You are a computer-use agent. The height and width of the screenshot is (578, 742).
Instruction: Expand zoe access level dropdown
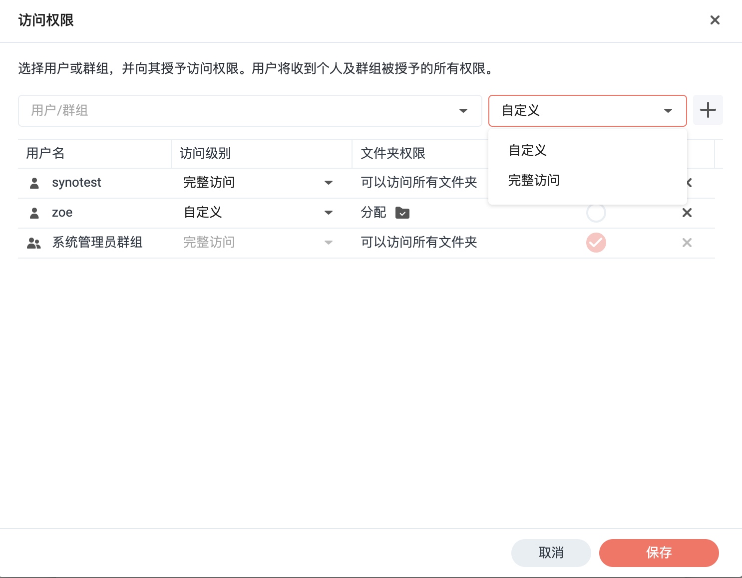click(x=328, y=213)
